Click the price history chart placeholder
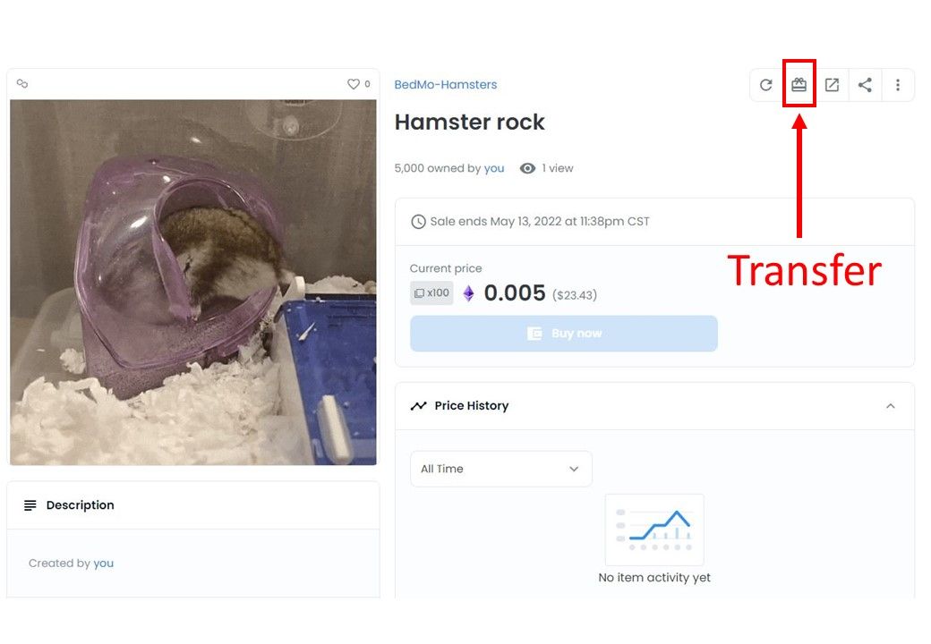Screen dimensions: 931x644 click(x=654, y=530)
